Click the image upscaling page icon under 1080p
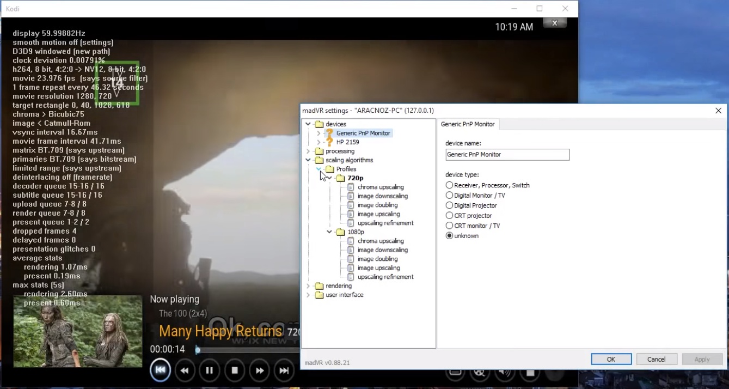Screen dimensions: 729x389 [x=351, y=268]
